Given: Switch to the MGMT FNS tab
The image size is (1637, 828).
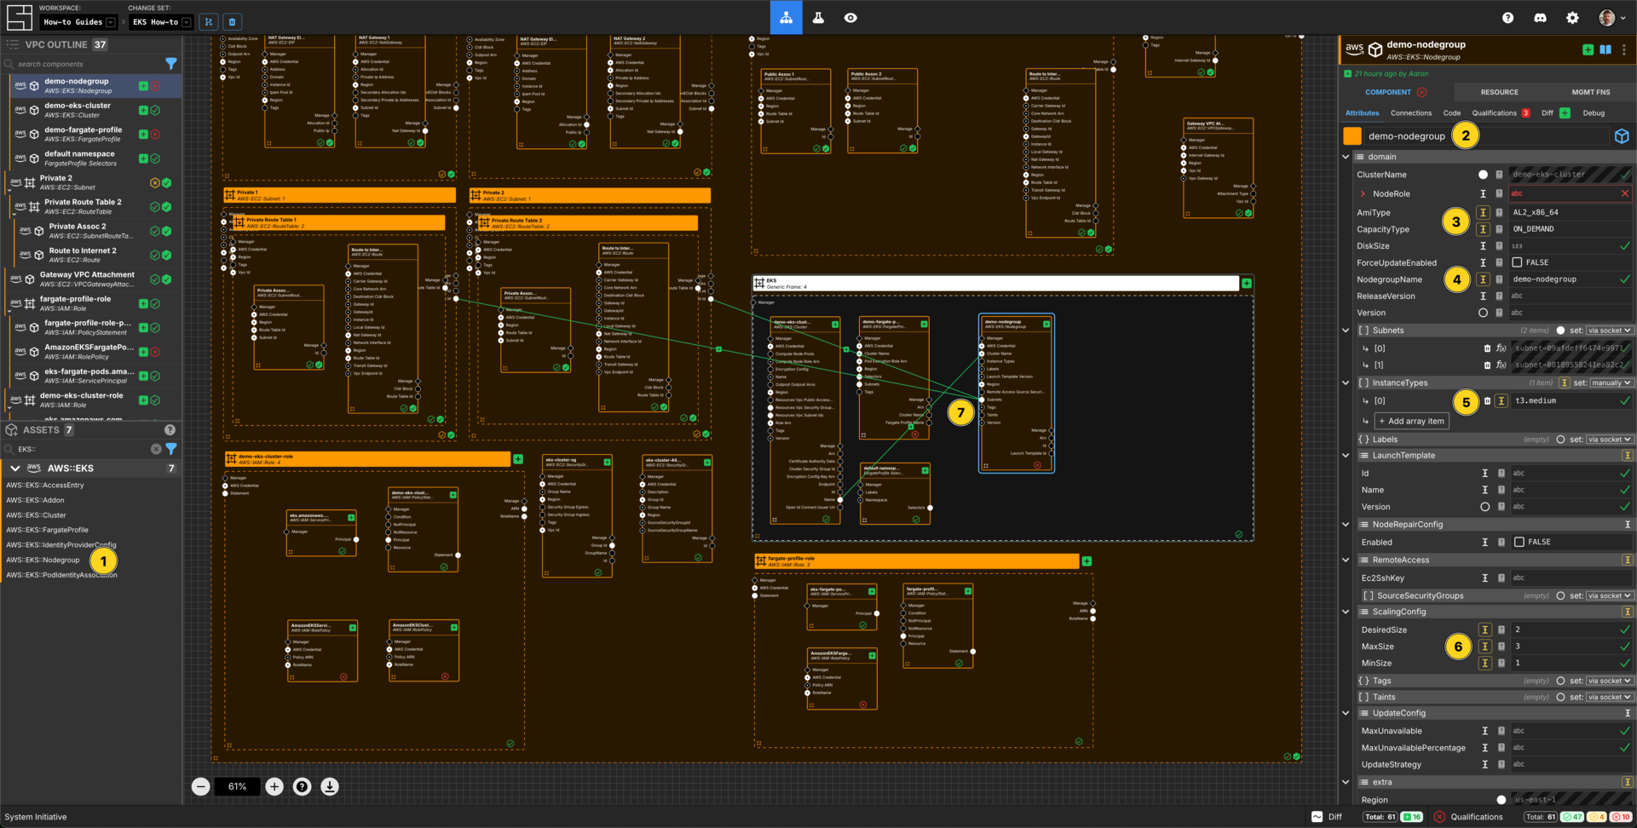Looking at the screenshot, I should (1590, 92).
